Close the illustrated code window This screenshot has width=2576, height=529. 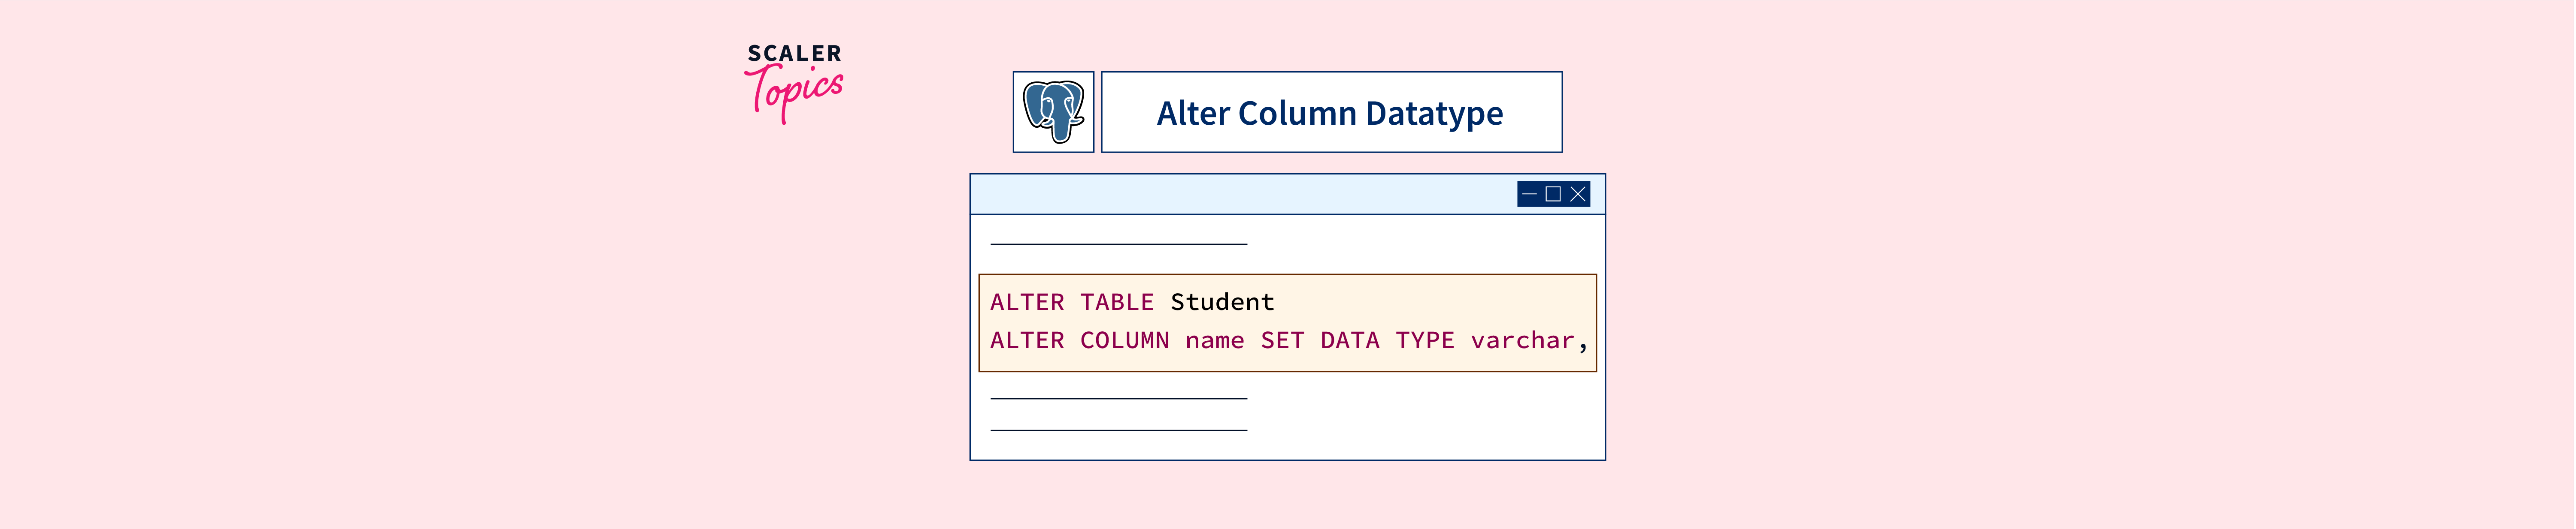click(1578, 195)
